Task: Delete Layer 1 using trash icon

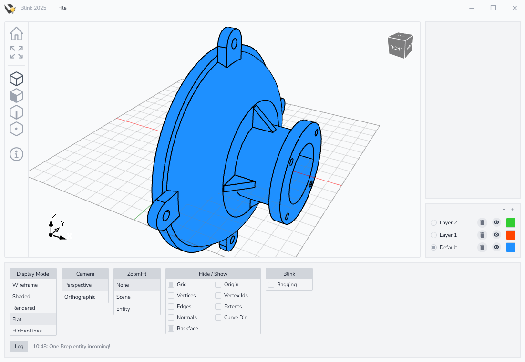Action: [482, 235]
